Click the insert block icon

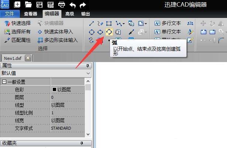click(131, 24)
